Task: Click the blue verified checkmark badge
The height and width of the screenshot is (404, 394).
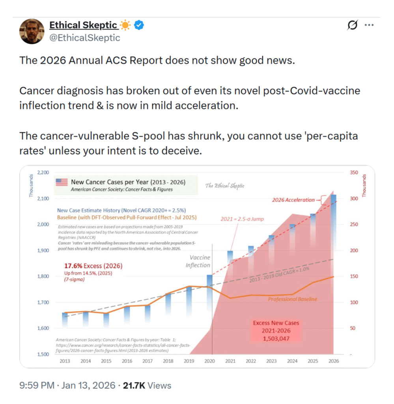Action: [140, 25]
